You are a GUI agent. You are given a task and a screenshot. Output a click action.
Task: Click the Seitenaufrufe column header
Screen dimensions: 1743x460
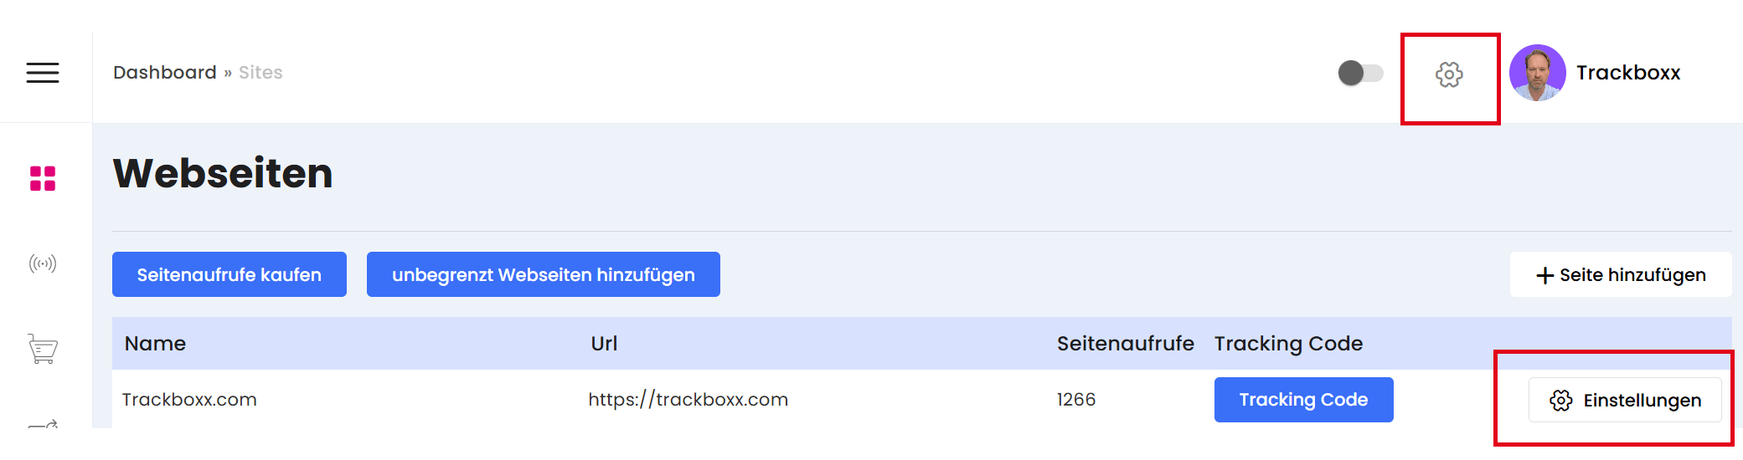pyautogui.click(x=1125, y=344)
